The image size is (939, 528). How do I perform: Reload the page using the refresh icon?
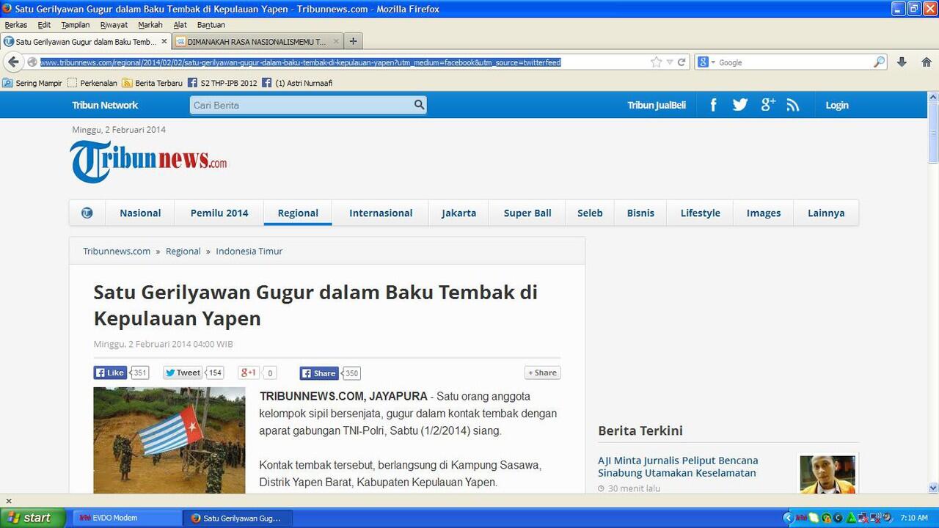(x=682, y=62)
